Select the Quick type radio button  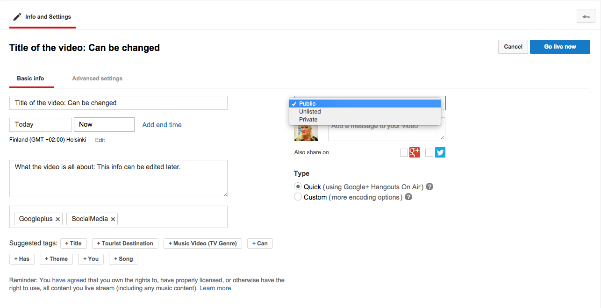298,186
